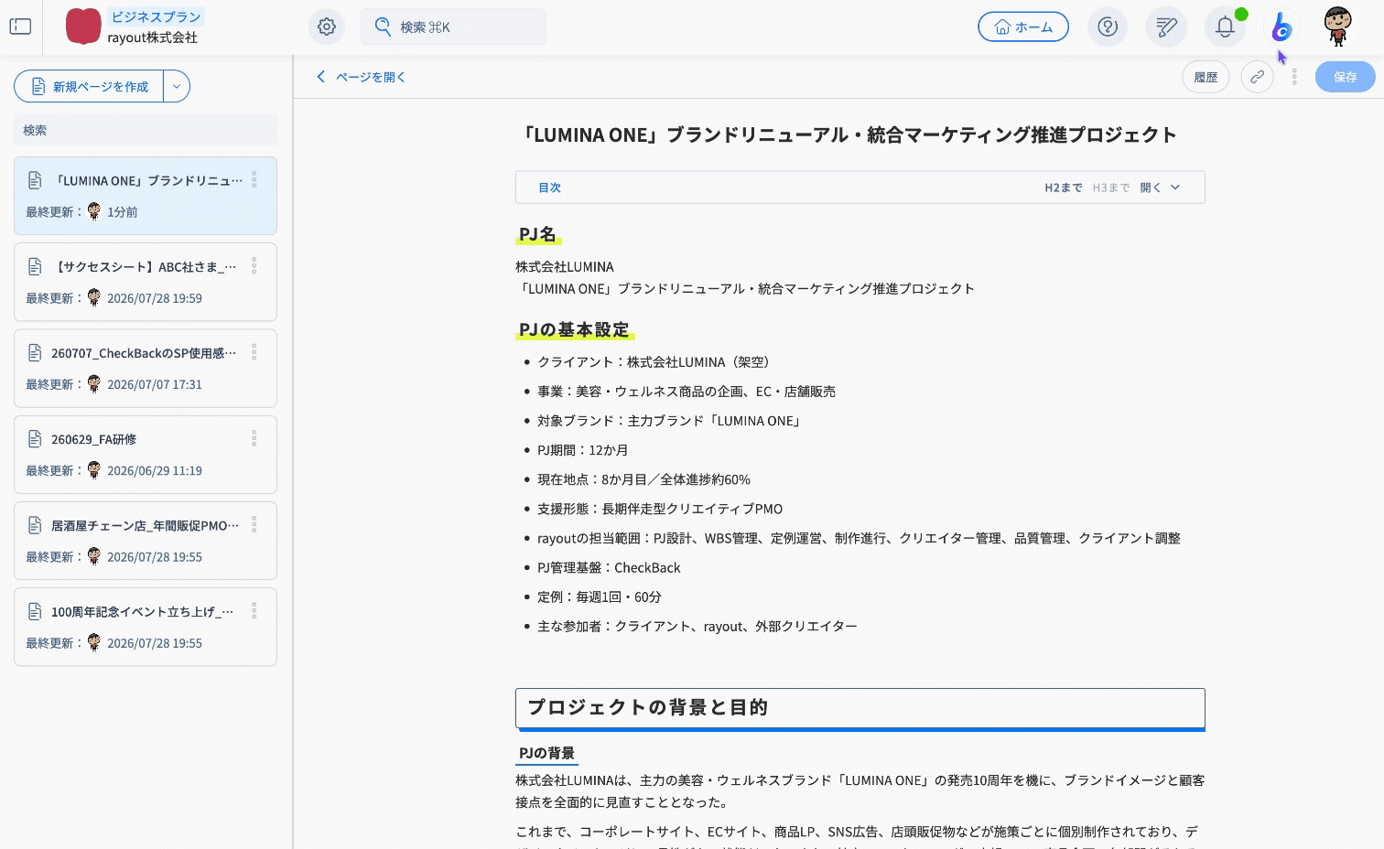This screenshot has height=849, width=1384.
Task: Open settings gear icon
Action: (327, 27)
